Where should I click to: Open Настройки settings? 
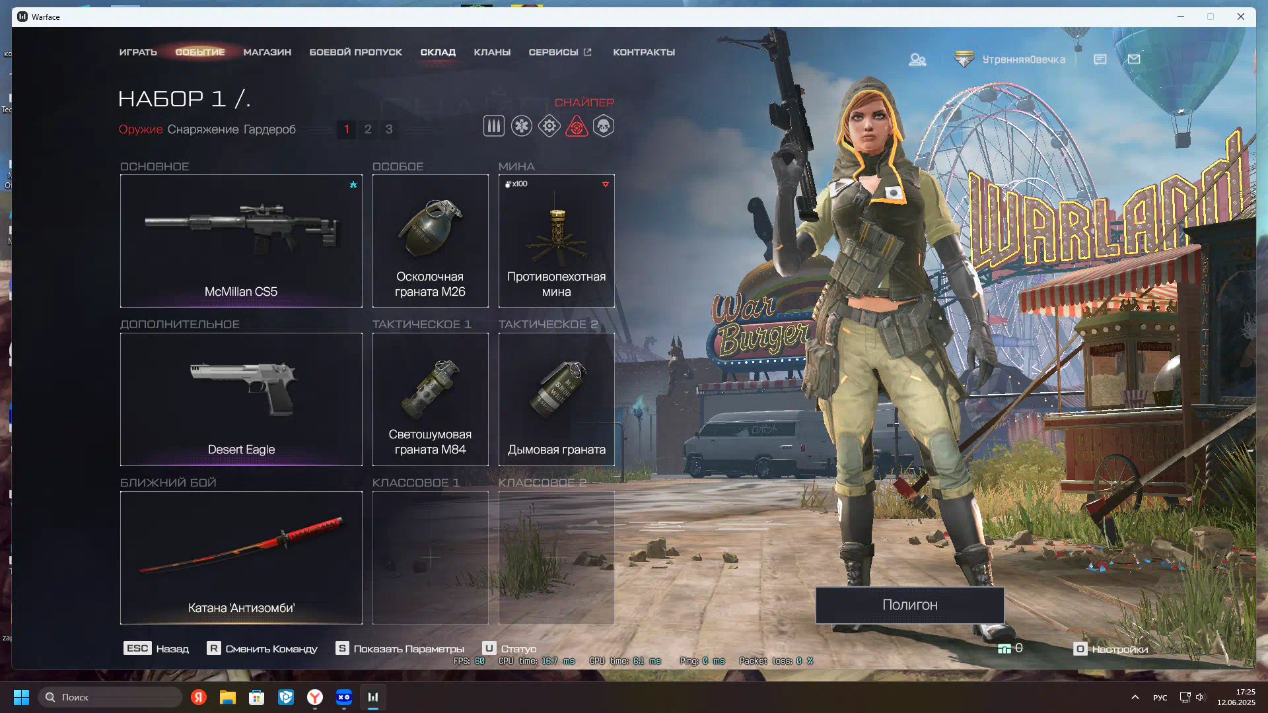point(1111,650)
